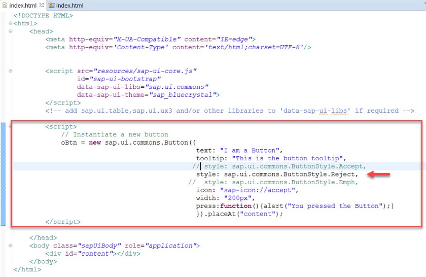The height and width of the screenshot is (277, 426).
Task: Collapse the script src="resources/sap-ui-core.js" fold marker
Action: pos(10,71)
